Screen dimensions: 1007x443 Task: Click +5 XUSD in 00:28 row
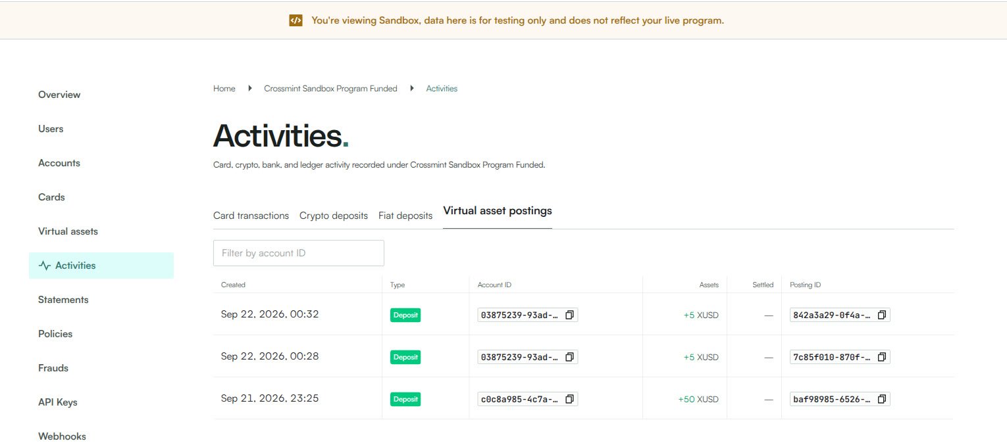click(701, 357)
